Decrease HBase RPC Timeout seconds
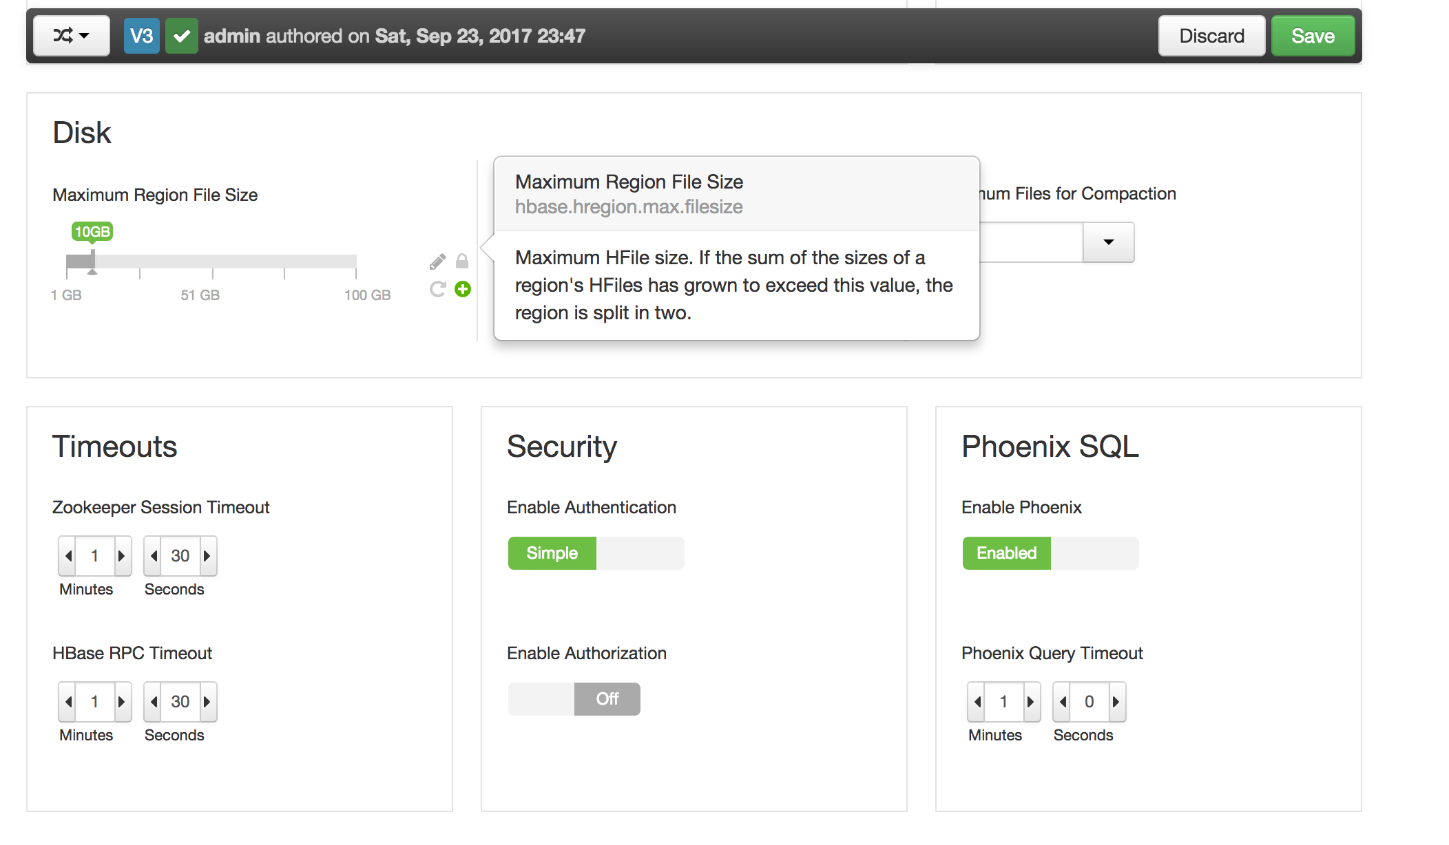This screenshot has width=1449, height=845. pos(154,701)
